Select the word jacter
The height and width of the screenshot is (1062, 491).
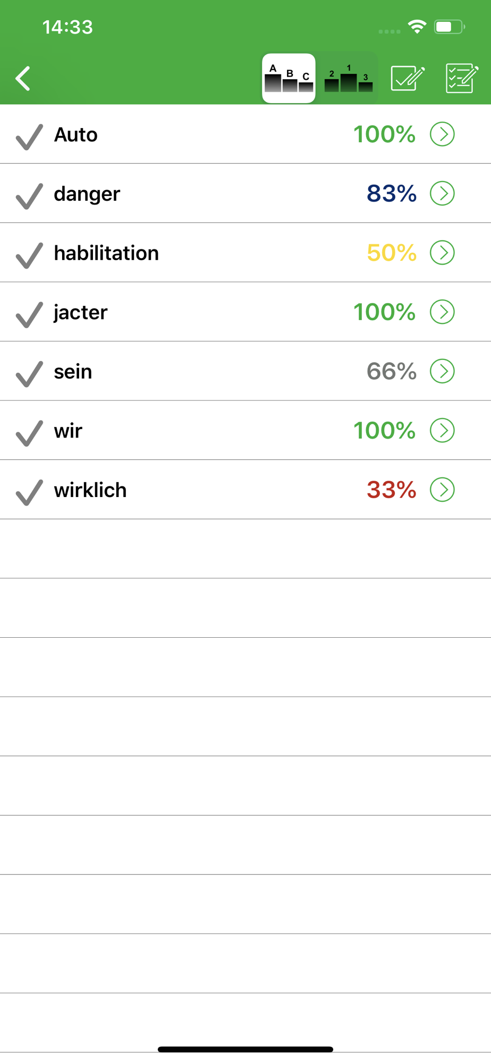(81, 312)
